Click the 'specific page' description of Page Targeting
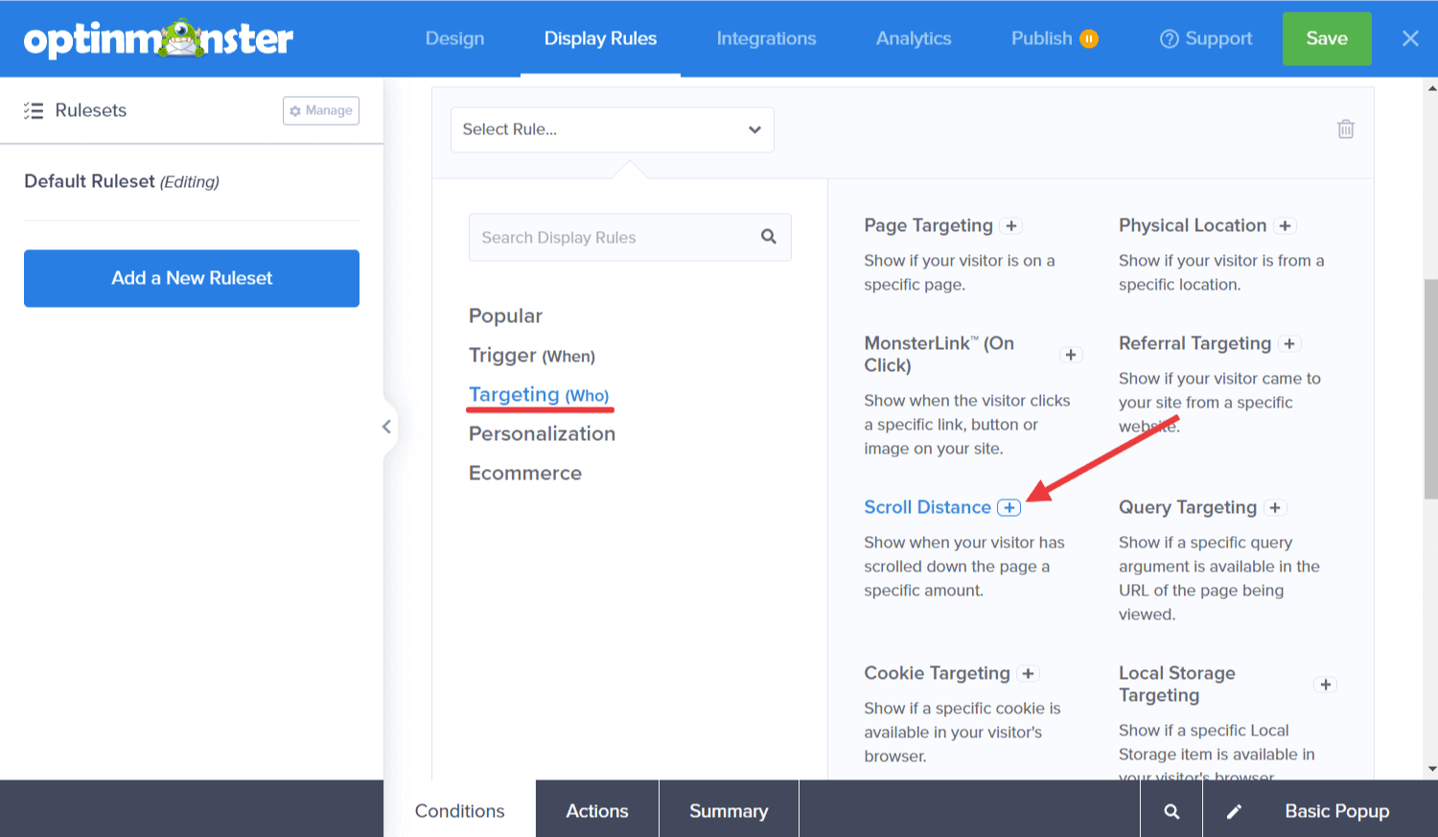This screenshot has height=837, width=1438. [x=959, y=272]
